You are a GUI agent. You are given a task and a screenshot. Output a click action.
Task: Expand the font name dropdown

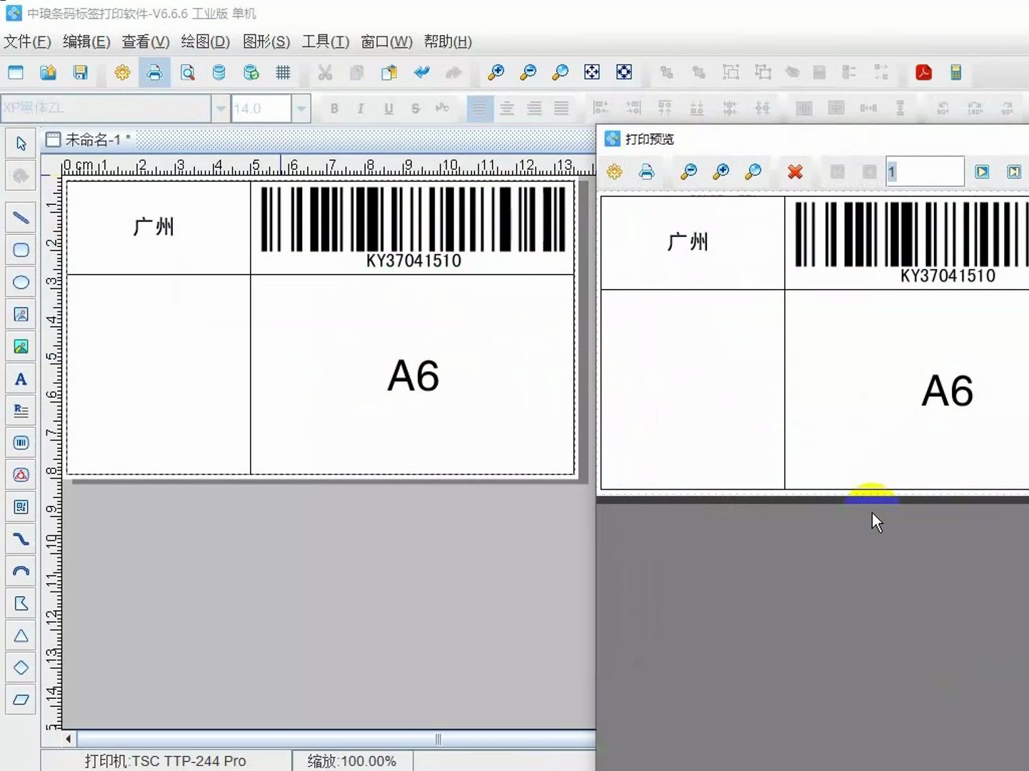point(221,109)
